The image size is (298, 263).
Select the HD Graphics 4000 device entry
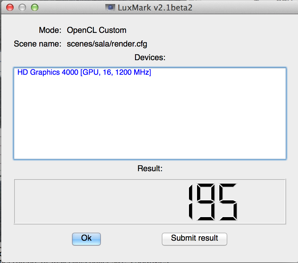coord(84,72)
